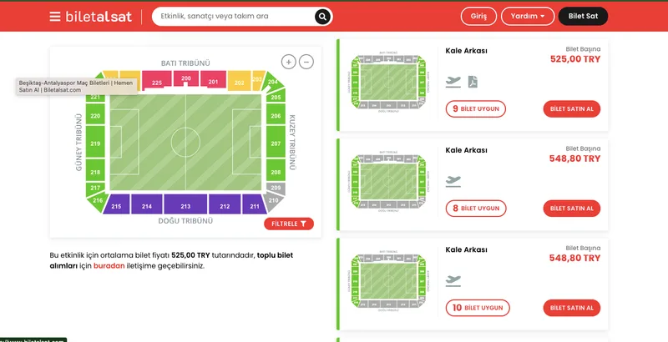Expand the 10 BİLET UYGUN quantity selector
The image size is (668, 342).
pos(478,308)
